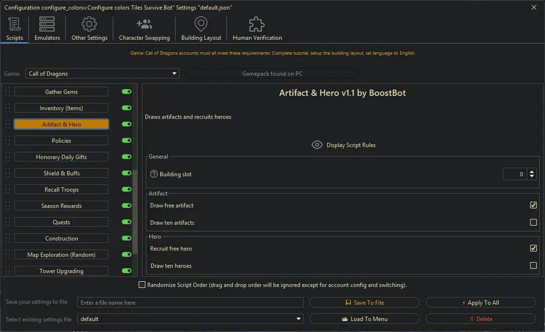Screen dimensions: 545x332
Task: Open the Game selection dropdown
Action: 175,73
